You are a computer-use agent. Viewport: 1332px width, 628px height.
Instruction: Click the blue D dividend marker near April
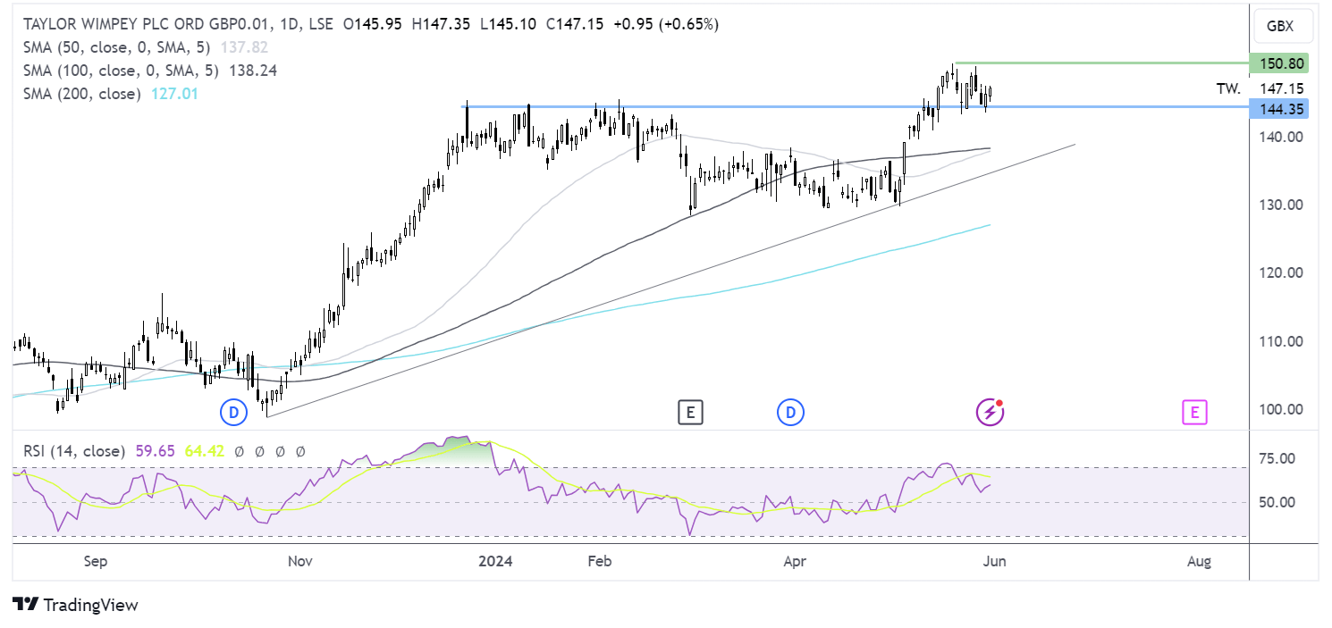790,412
